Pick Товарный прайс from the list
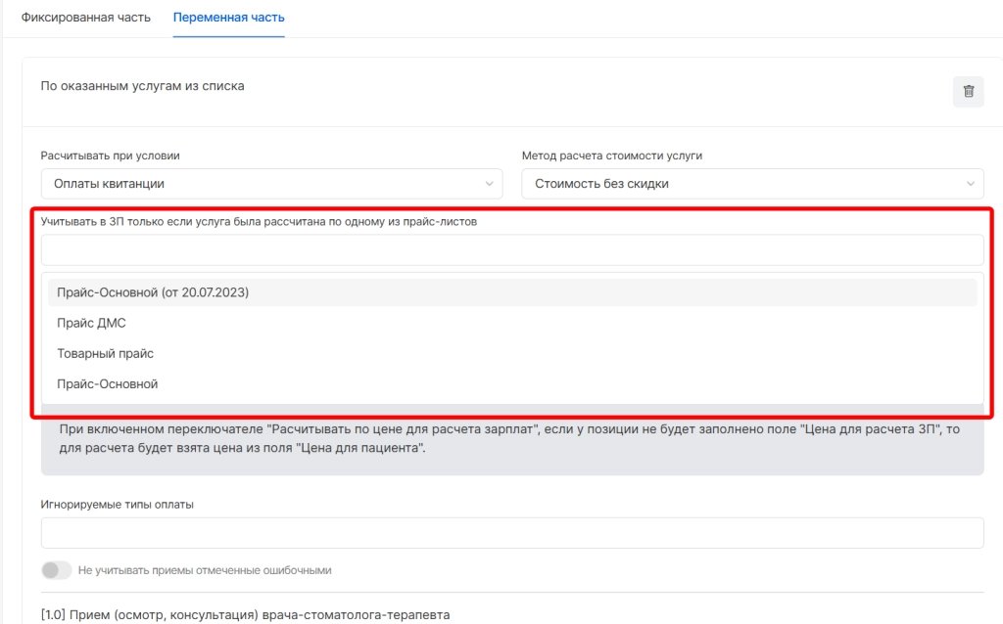The image size is (1003, 624). 105,353
